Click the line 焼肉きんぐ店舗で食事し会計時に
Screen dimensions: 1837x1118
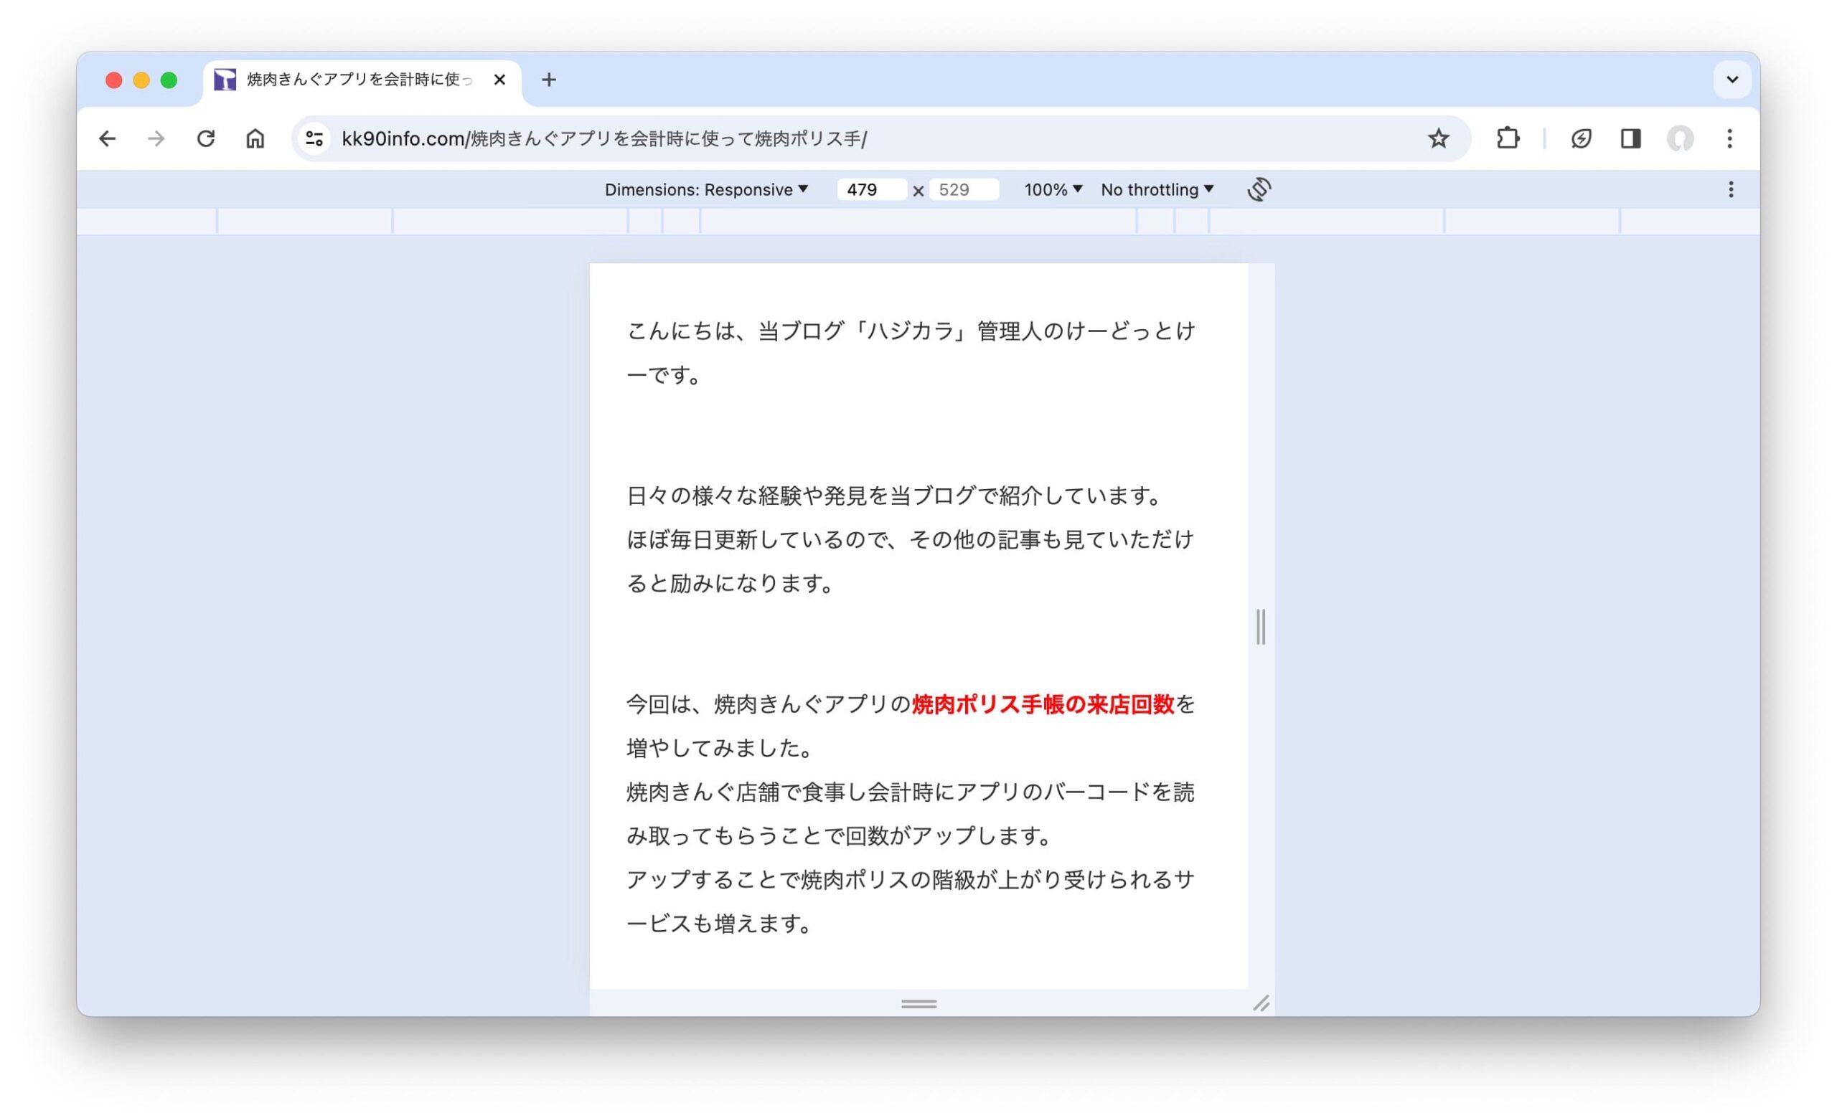[911, 792]
